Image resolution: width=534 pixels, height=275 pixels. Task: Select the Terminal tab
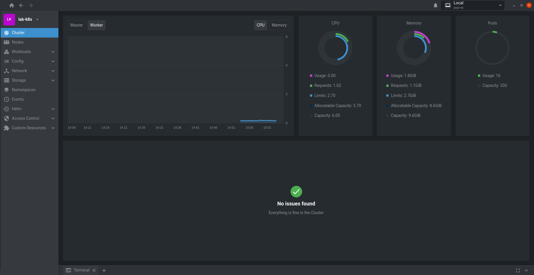pos(81,270)
